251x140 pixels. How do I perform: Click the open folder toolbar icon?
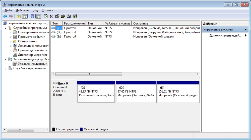point(63,16)
